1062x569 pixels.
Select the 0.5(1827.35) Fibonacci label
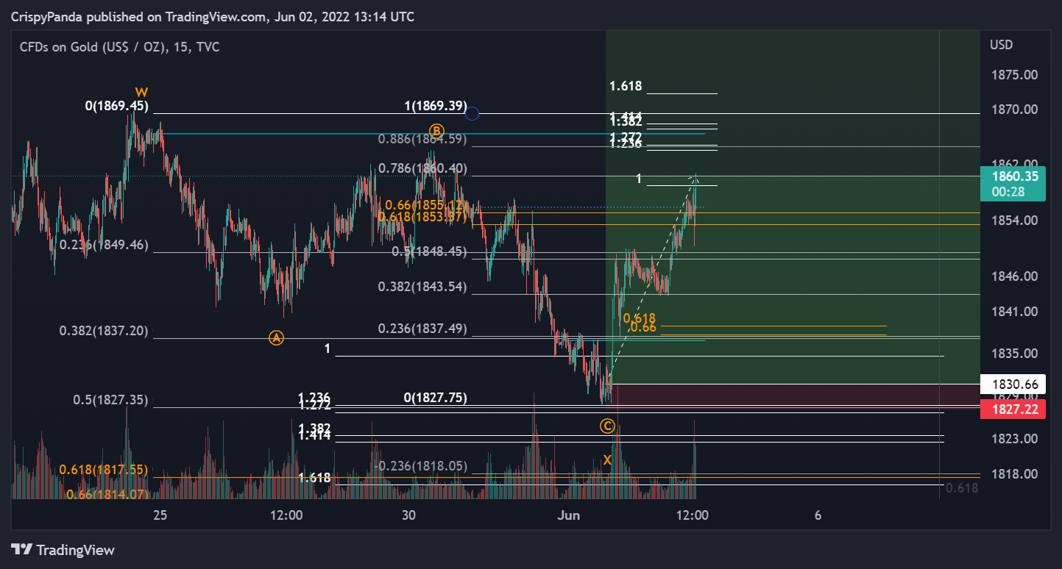pyautogui.click(x=110, y=401)
